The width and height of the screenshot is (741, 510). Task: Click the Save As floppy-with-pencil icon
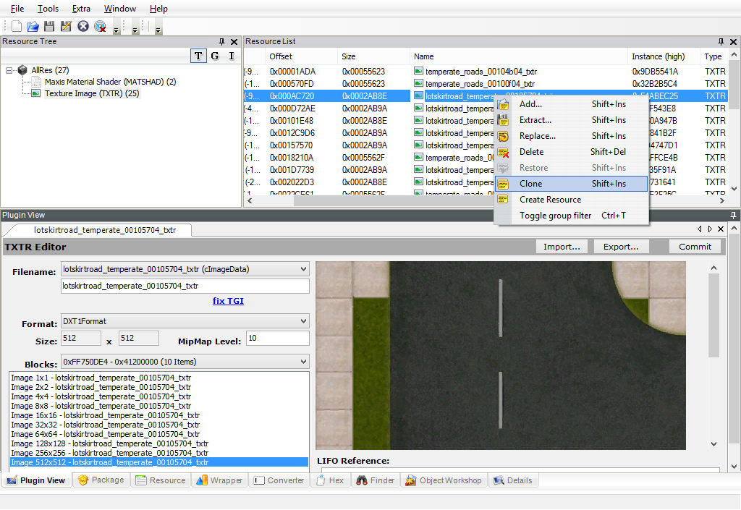click(66, 27)
